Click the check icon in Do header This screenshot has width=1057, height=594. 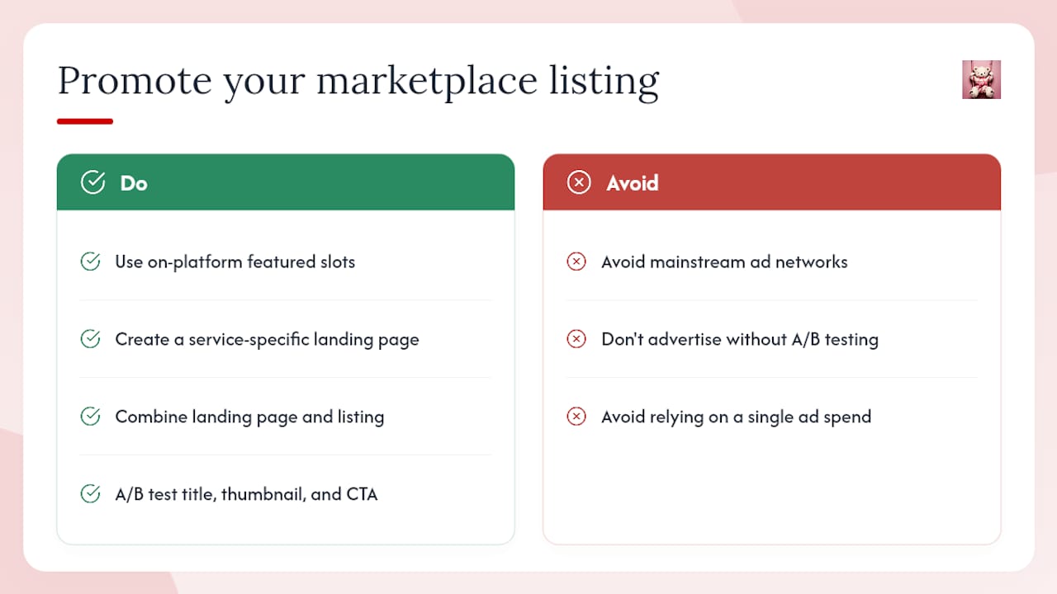(92, 182)
